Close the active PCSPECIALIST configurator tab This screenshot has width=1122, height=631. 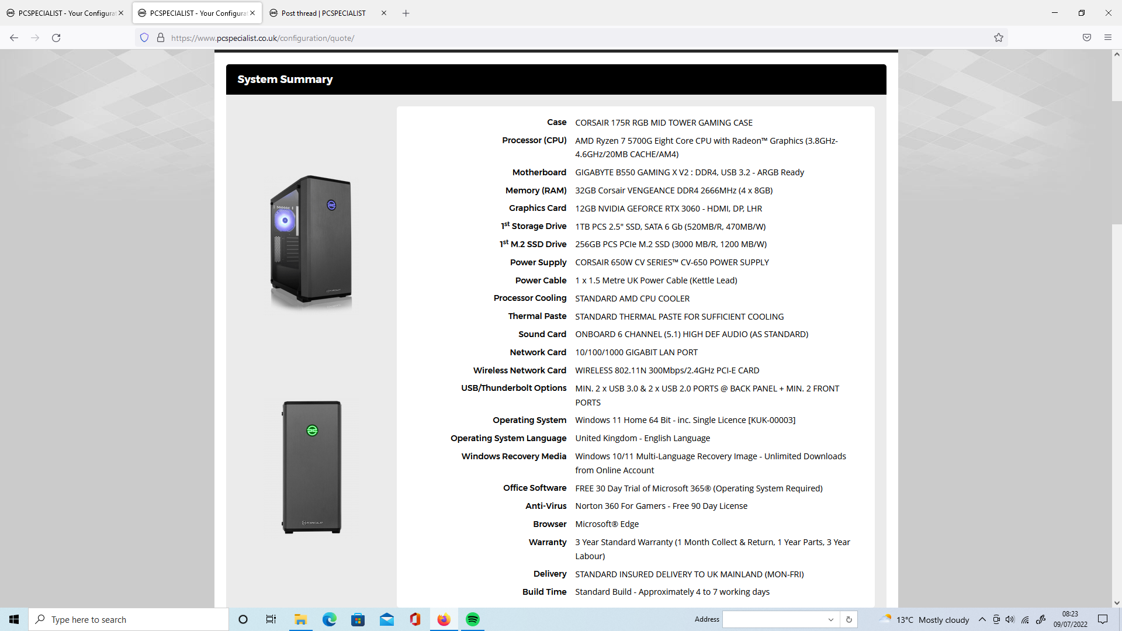click(x=252, y=13)
